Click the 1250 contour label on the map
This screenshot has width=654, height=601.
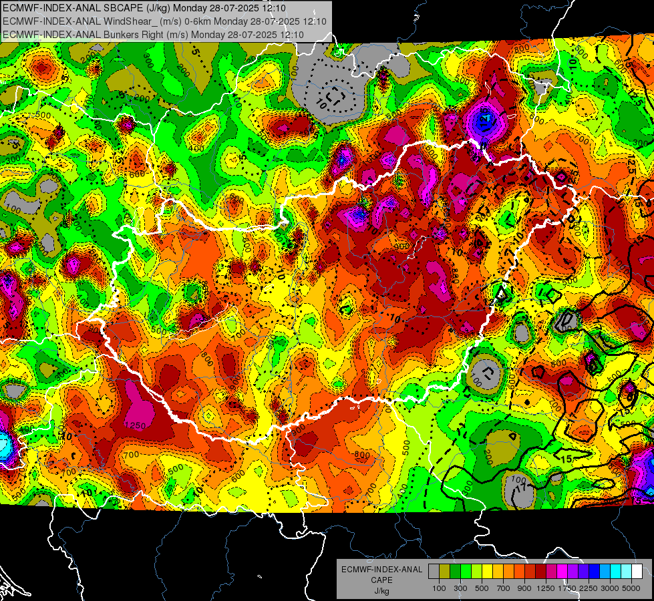click(x=136, y=425)
